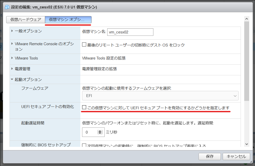Click the UEFI セキュア ブートの有効化 label
Image resolution: width=255 pixels, height=166 pixels.
[47, 107]
